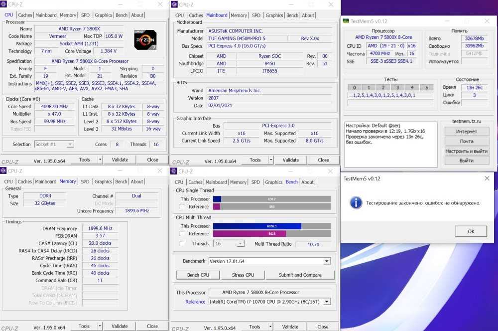Click the blue information icon in the TestMem5 dialog

(356, 202)
